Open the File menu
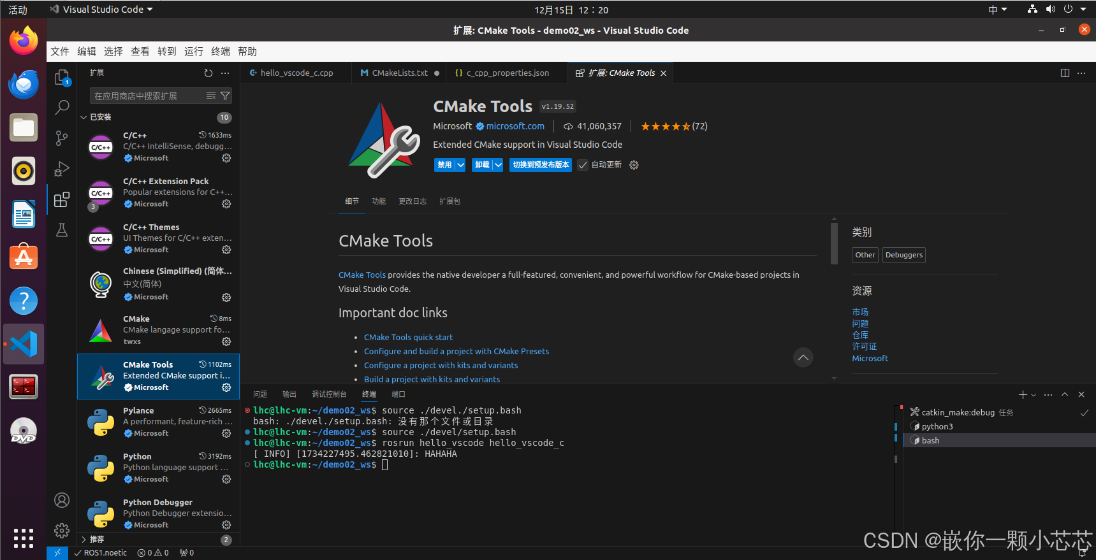 [60, 52]
